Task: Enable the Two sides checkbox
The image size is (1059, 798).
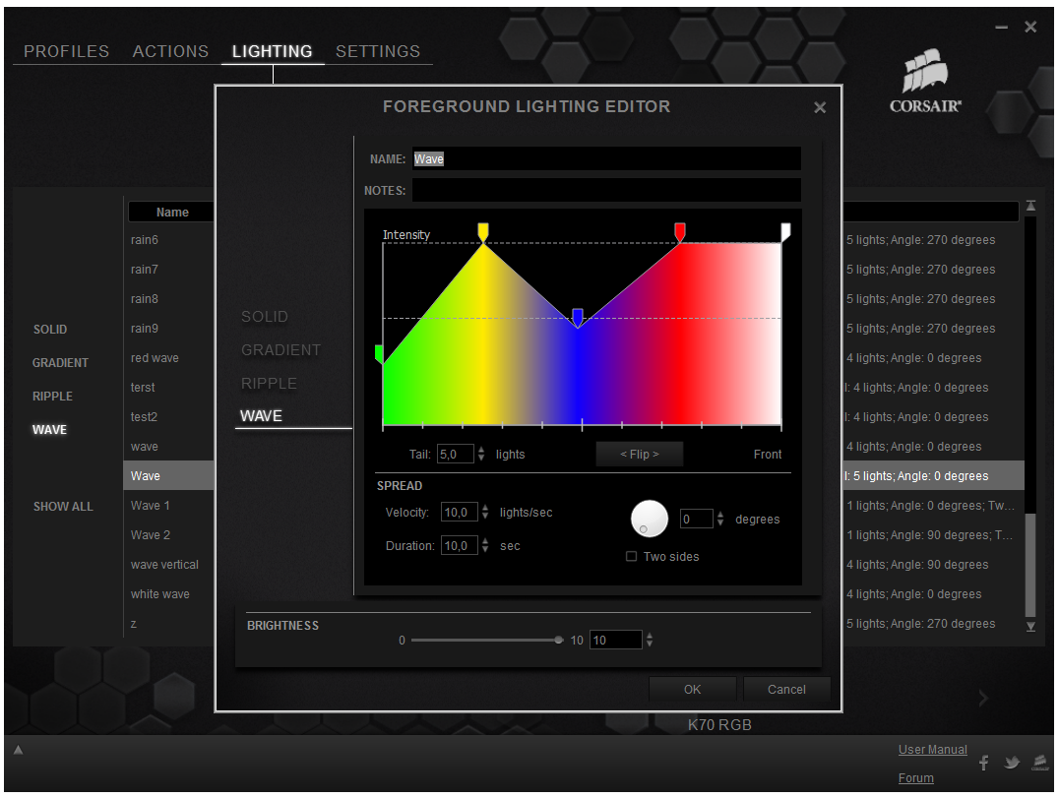Action: point(632,557)
